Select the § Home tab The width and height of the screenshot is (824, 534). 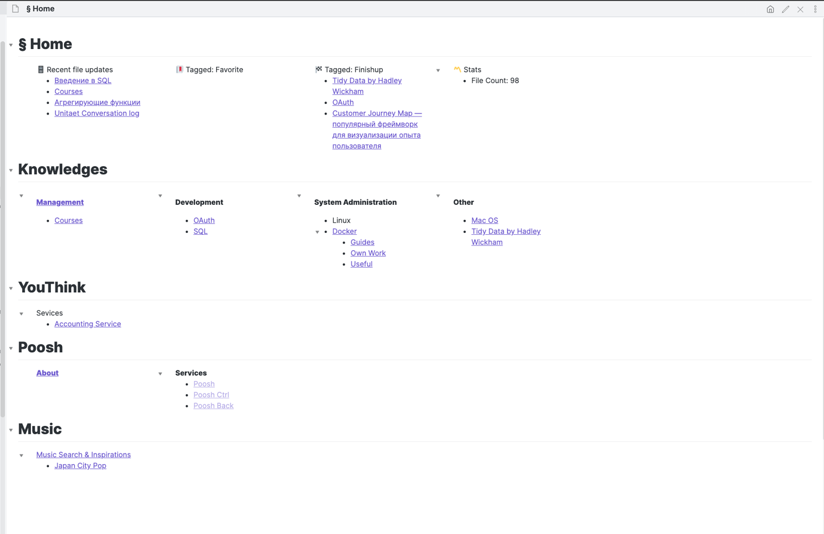point(40,8)
